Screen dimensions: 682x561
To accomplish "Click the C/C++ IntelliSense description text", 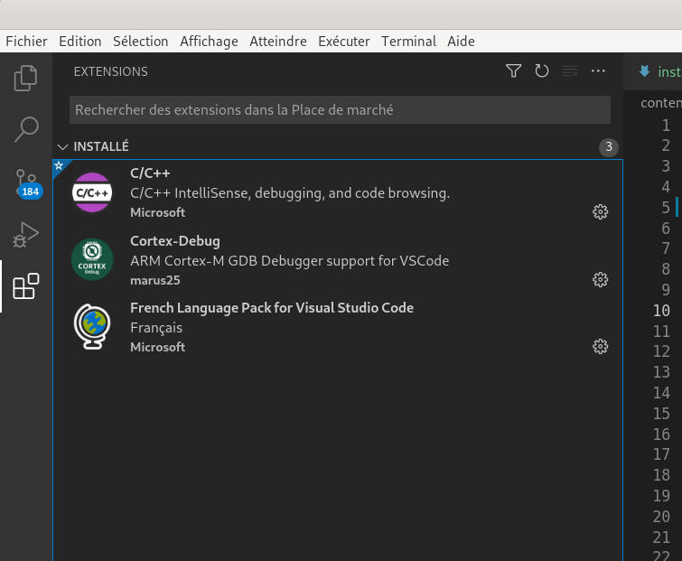I will pos(290,193).
